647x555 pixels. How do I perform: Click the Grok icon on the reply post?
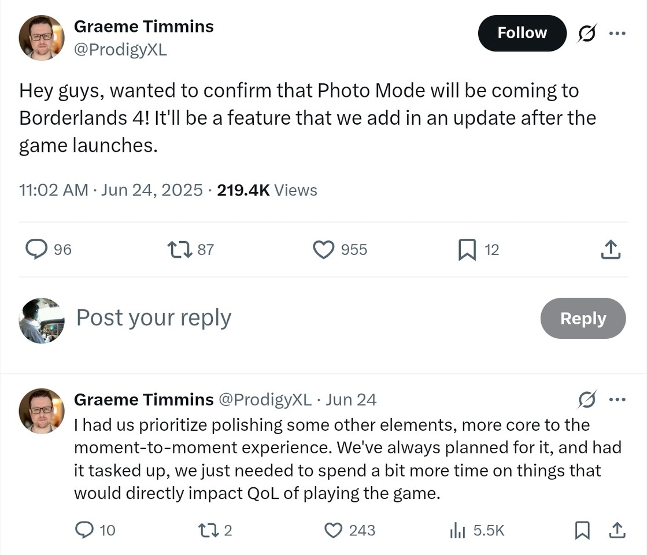pos(587,399)
